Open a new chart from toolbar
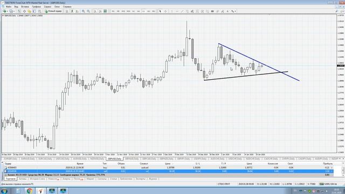Image resolution: width=345 pixels, height=194 pixels. click(x=4, y=11)
